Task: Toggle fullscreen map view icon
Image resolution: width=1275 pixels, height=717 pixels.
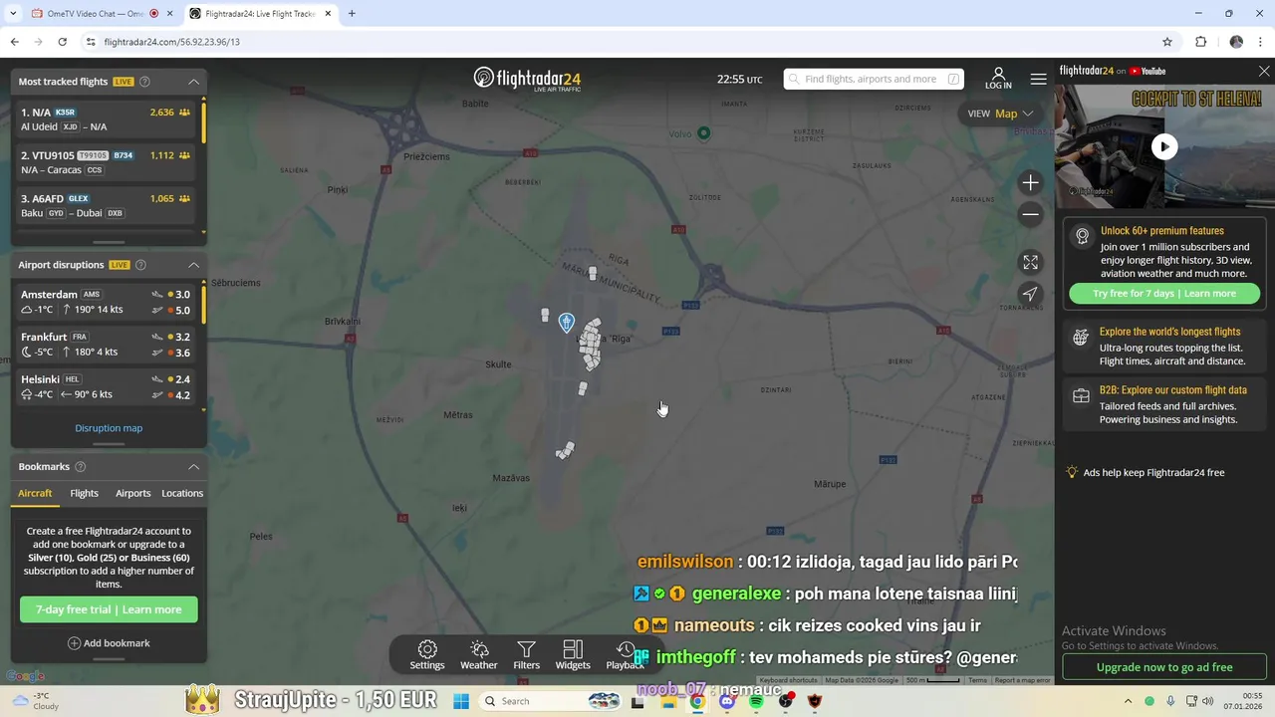Action: click(1030, 262)
